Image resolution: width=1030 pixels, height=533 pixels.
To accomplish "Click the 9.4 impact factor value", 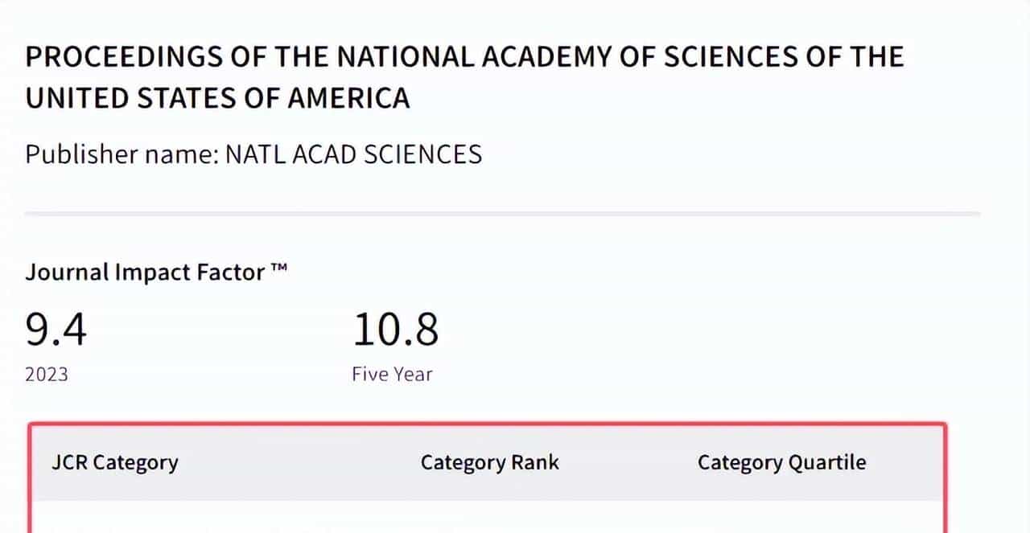I will (x=56, y=330).
